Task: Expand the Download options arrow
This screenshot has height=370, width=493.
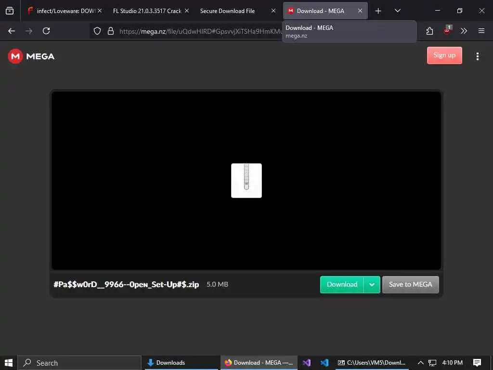Action: [x=372, y=285]
